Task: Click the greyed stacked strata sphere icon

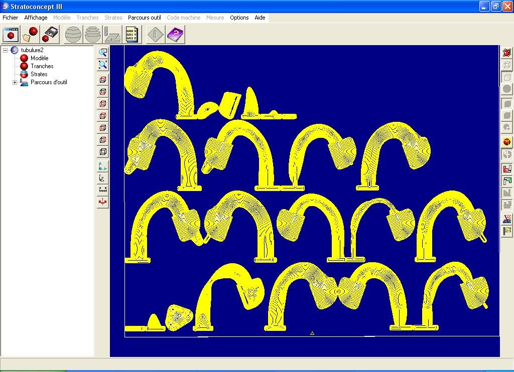Action: click(x=93, y=35)
